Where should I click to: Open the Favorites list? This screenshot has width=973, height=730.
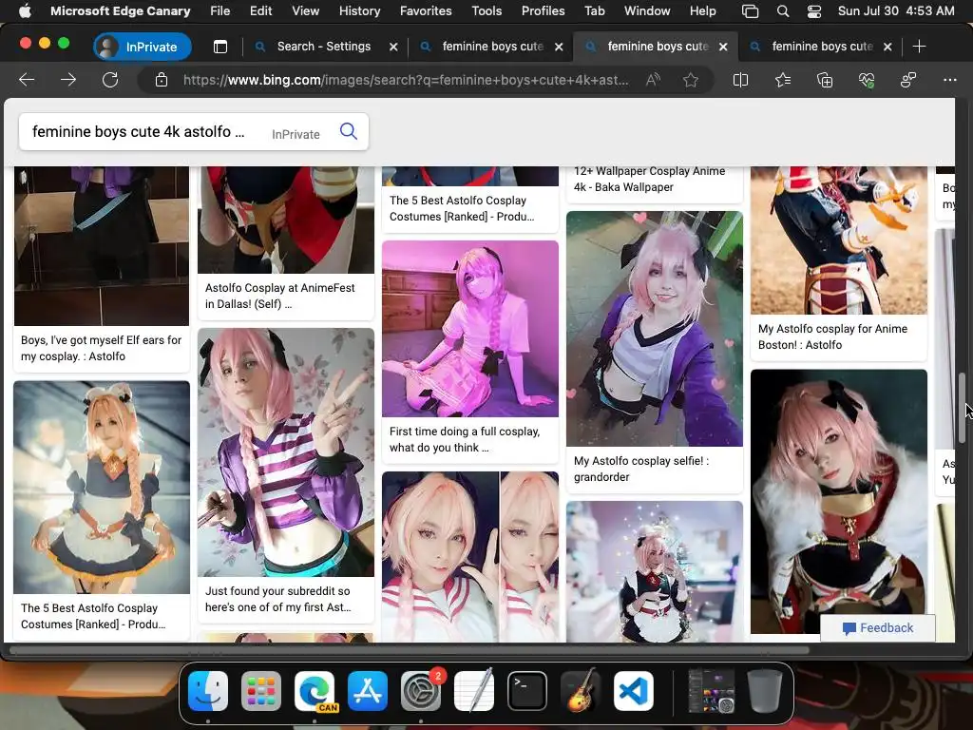coord(783,80)
